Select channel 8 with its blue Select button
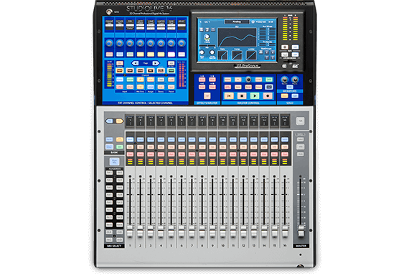 tap(202, 140)
